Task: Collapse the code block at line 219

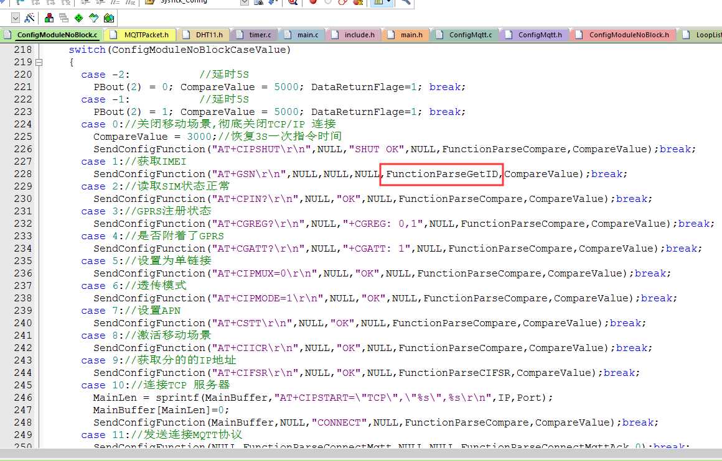Action: (39, 62)
